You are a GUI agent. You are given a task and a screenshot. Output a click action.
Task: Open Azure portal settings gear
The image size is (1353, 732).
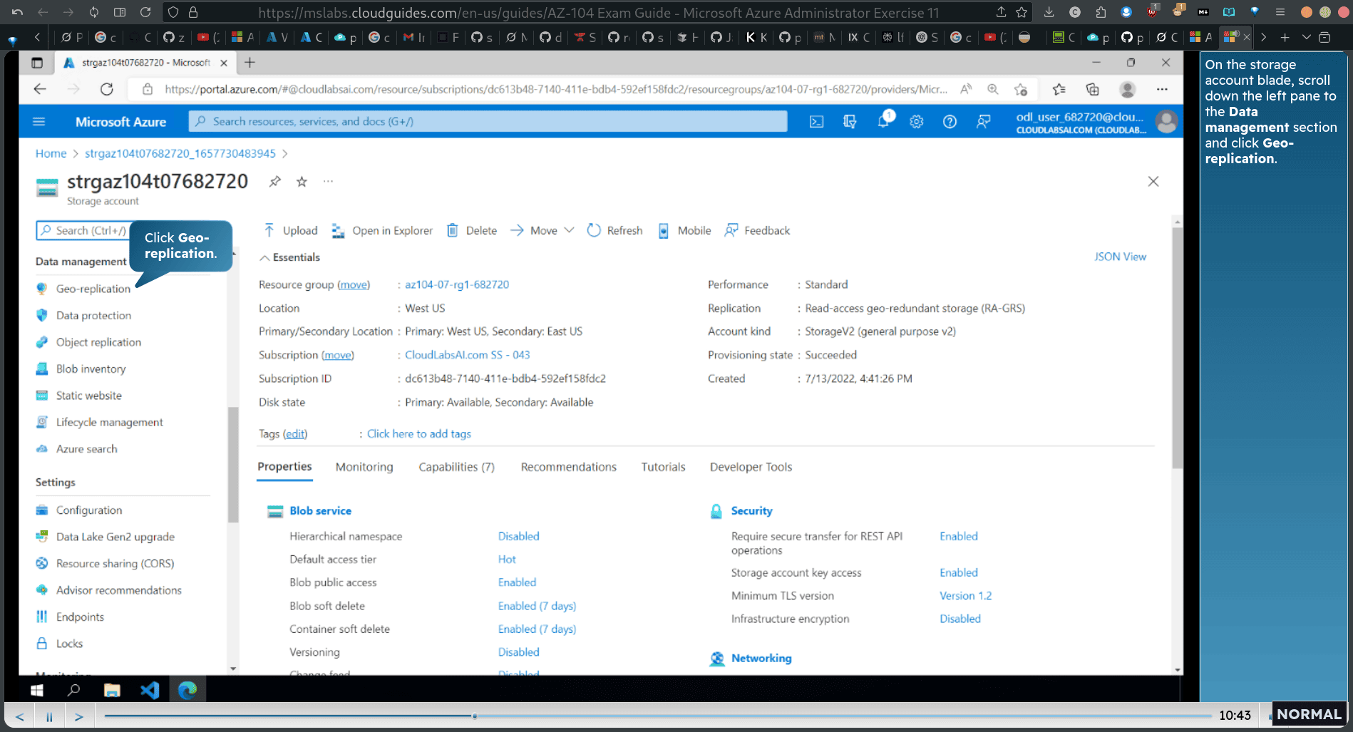click(917, 122)
